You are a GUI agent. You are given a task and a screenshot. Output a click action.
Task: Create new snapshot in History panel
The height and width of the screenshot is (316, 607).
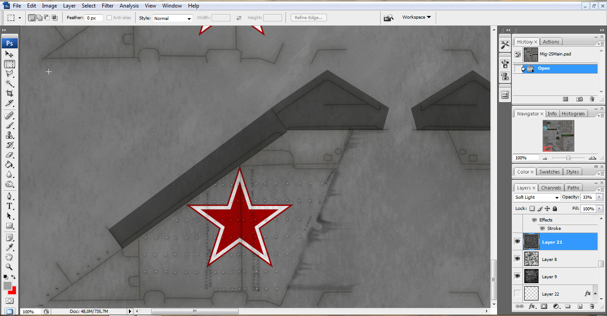(x=579, y=99)
